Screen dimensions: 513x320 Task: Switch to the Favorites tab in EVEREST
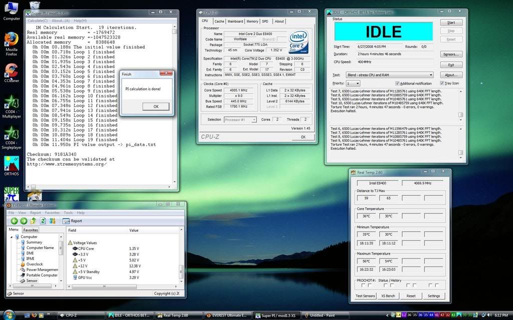tap(31, 230)
